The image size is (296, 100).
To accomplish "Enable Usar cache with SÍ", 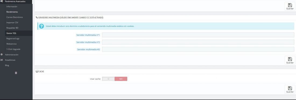I will pyautogui.click(x=108, y=79).
